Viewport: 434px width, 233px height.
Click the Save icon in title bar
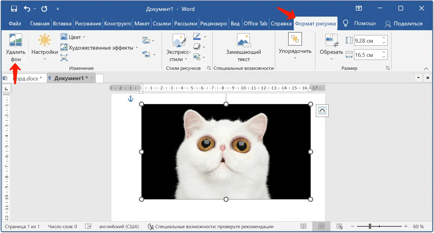click(14, 9)
